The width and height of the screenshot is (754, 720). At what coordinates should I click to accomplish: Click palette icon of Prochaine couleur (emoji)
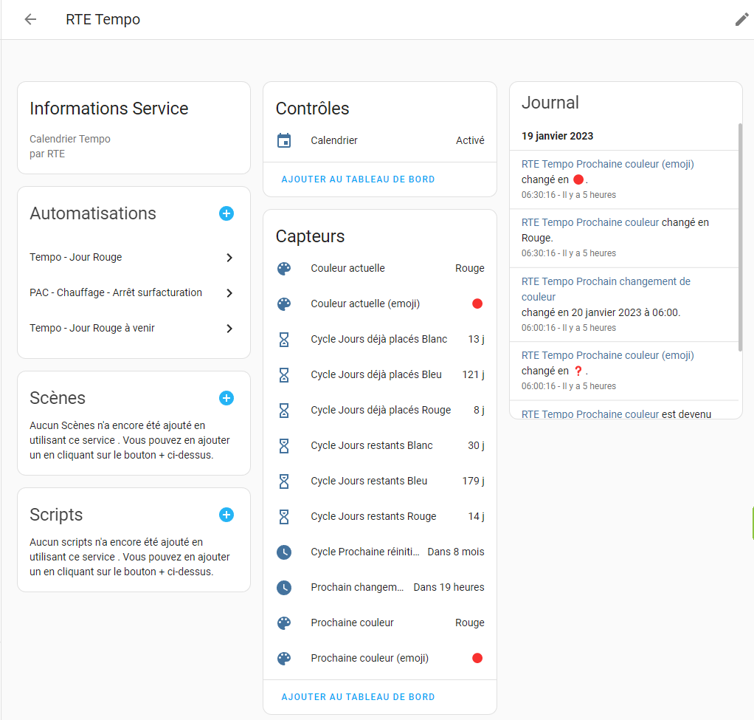click(284, 659)
